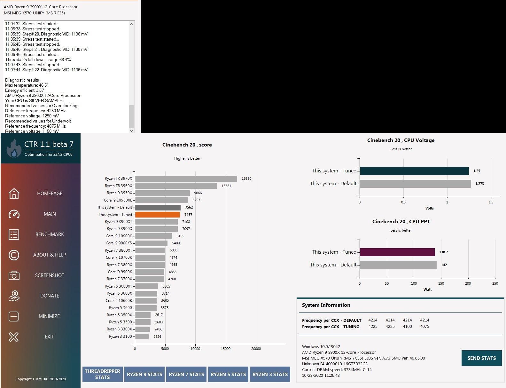Click the Default CPU Voltage bar

[416, 184]
